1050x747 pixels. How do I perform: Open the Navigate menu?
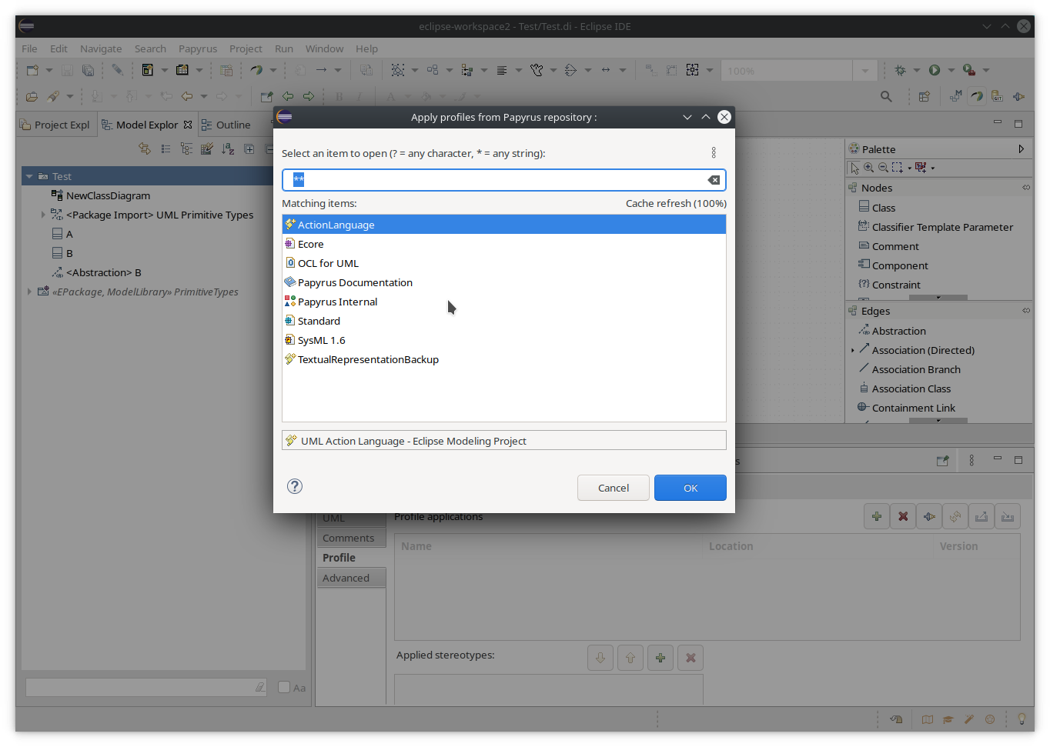pos(101,48)
